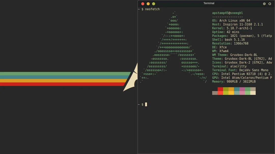Image resolution: width=275 pixels, height=154 pixels.
Task: Click the Shell: bash 5.1.16 line
Action: pyautogui.click(x=228, y=40)
